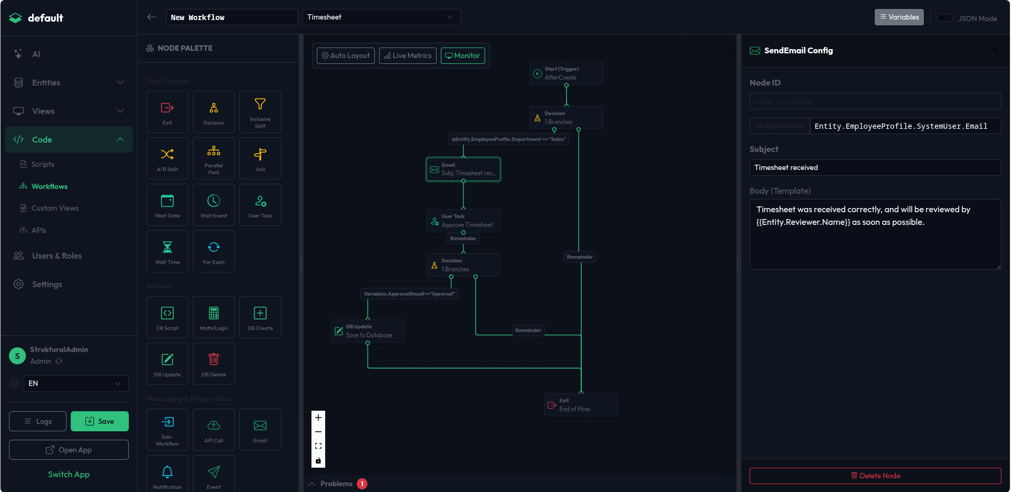The width and height of the screenshot is (1012, 492).
Task: Toggle the Monitor button
Action: 463,55
